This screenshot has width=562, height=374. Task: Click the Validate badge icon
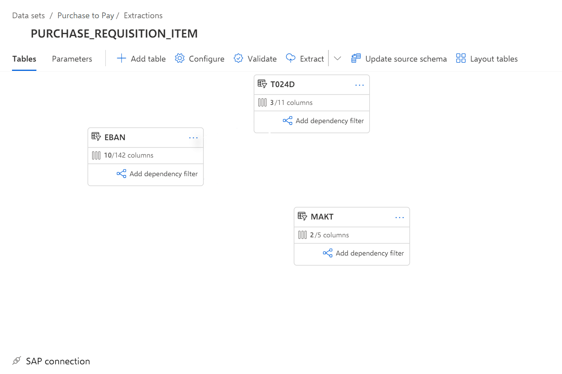point(238,58)
